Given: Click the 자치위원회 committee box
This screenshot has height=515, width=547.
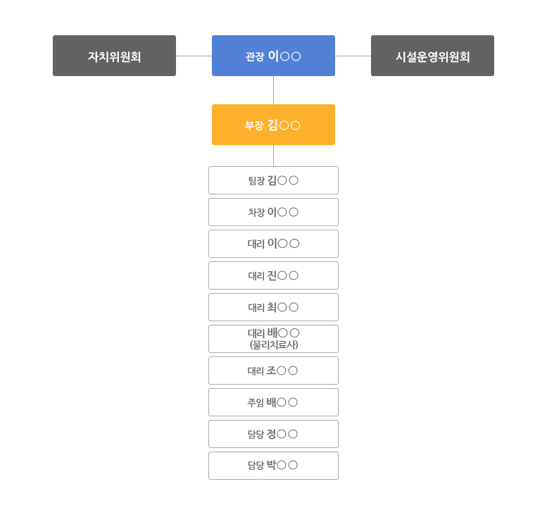Looking at the screenshot, I should point(114,56).
